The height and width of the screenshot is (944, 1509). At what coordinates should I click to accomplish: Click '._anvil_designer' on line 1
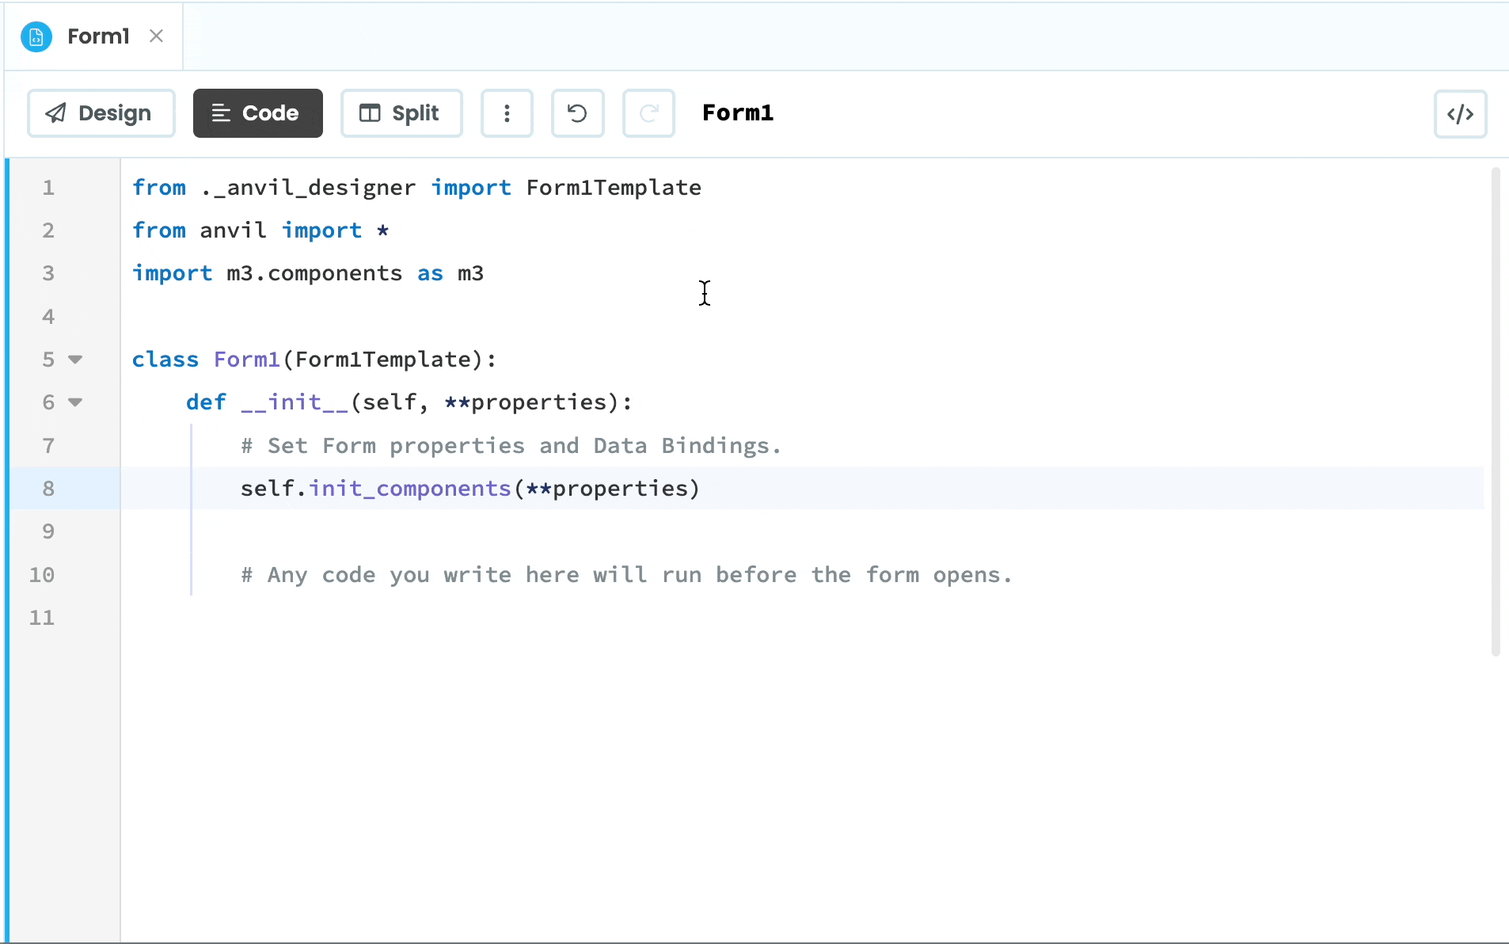(x=308, y=188)
